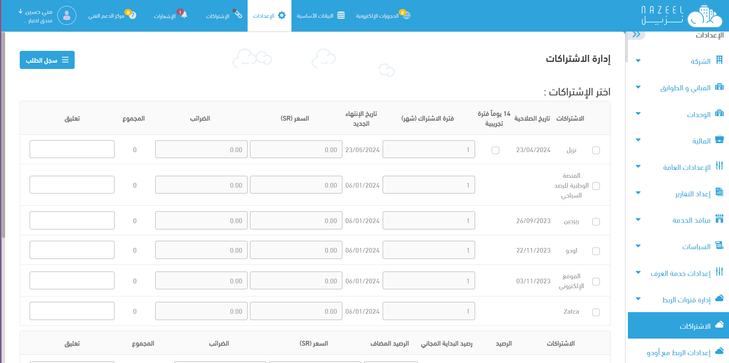Switch to the الإعدادات top tab

point(269,16)
